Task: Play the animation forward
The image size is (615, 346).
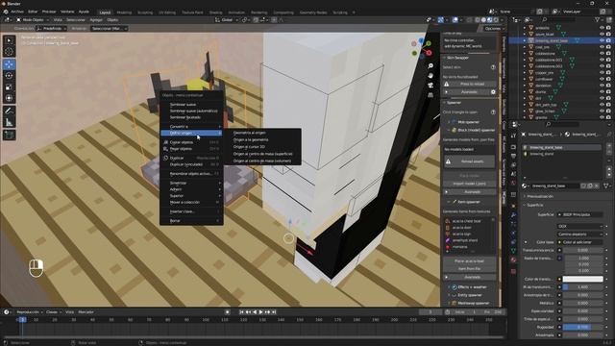Action: [x=260, y=311]
